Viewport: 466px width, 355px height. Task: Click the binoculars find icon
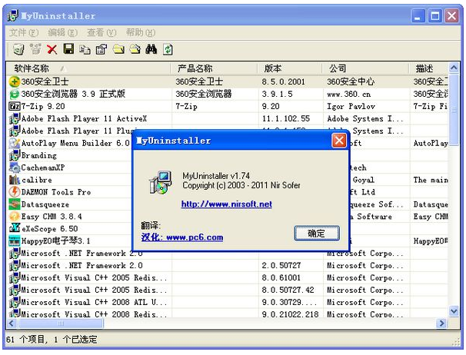tap(151, 49)
